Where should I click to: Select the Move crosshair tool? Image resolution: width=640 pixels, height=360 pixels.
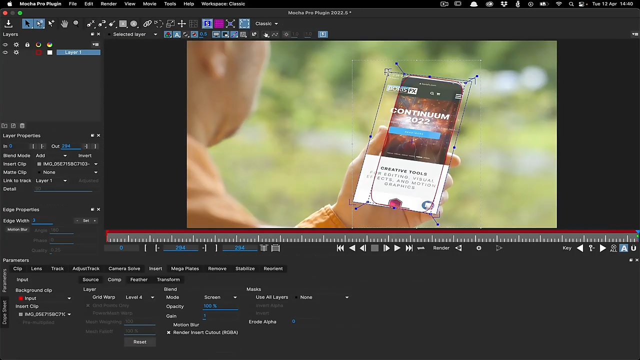pyautogui.click(x=182, y=23)
